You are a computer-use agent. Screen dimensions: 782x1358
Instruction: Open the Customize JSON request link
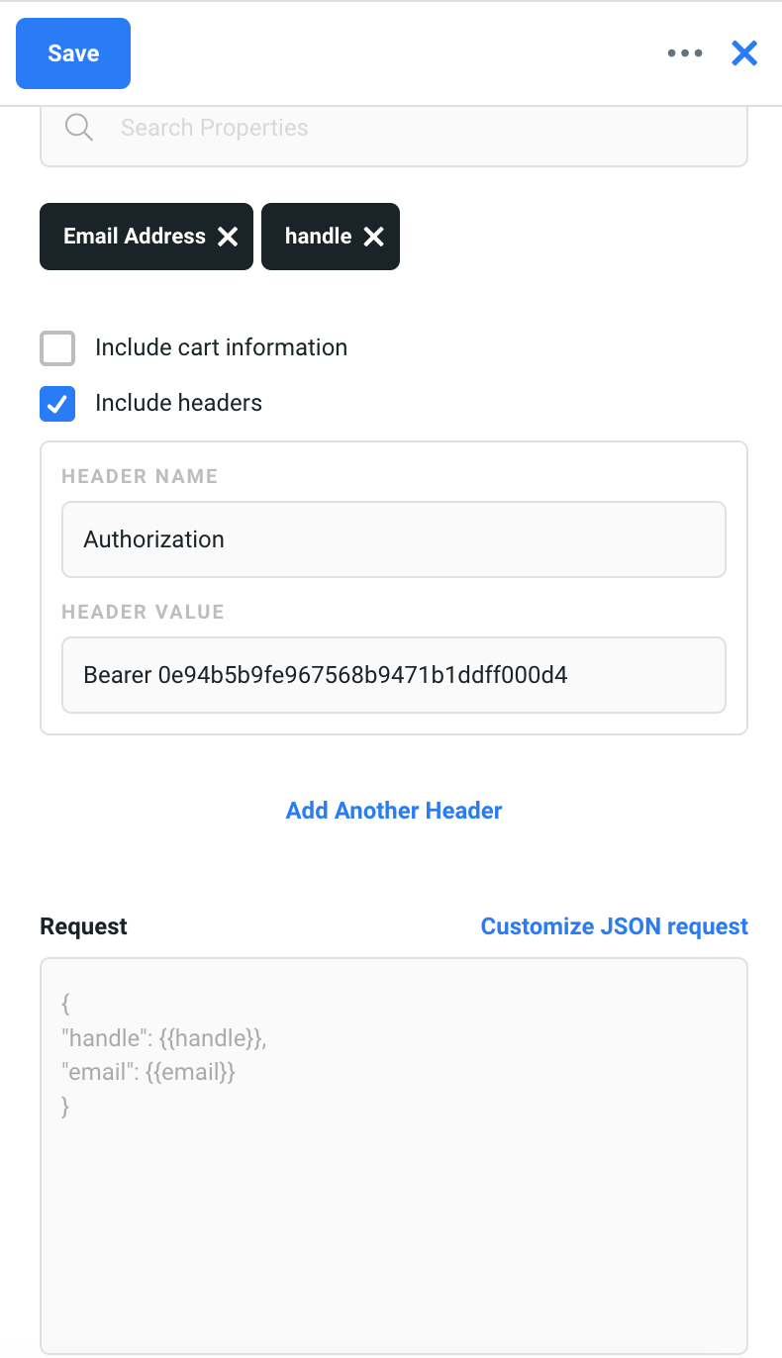(614, 926)
